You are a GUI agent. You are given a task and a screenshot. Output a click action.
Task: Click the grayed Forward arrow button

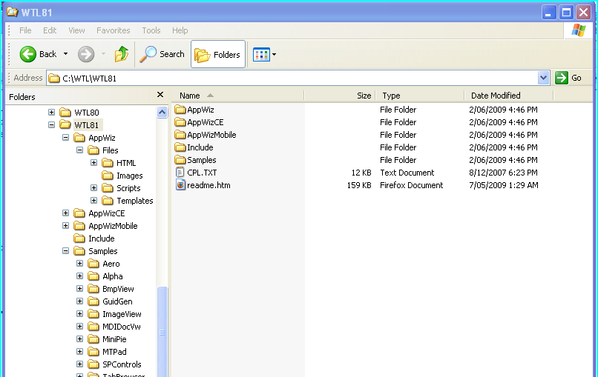pyautogui.click(x=86, y=54)
